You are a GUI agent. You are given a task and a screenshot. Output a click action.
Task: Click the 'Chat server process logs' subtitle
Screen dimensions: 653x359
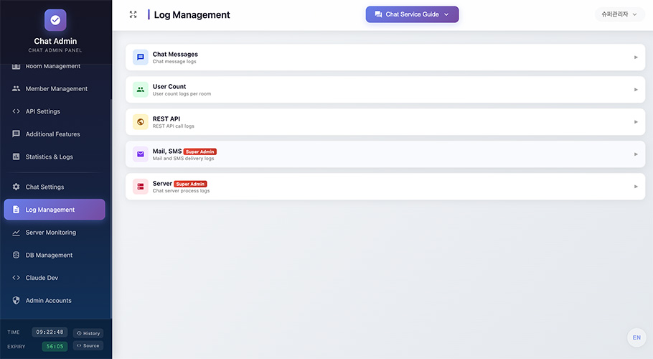[181, 191]
